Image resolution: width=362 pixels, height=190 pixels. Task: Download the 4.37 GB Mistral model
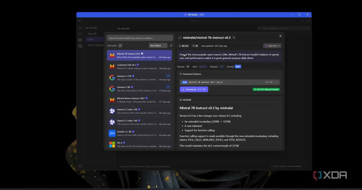[194, 89]
